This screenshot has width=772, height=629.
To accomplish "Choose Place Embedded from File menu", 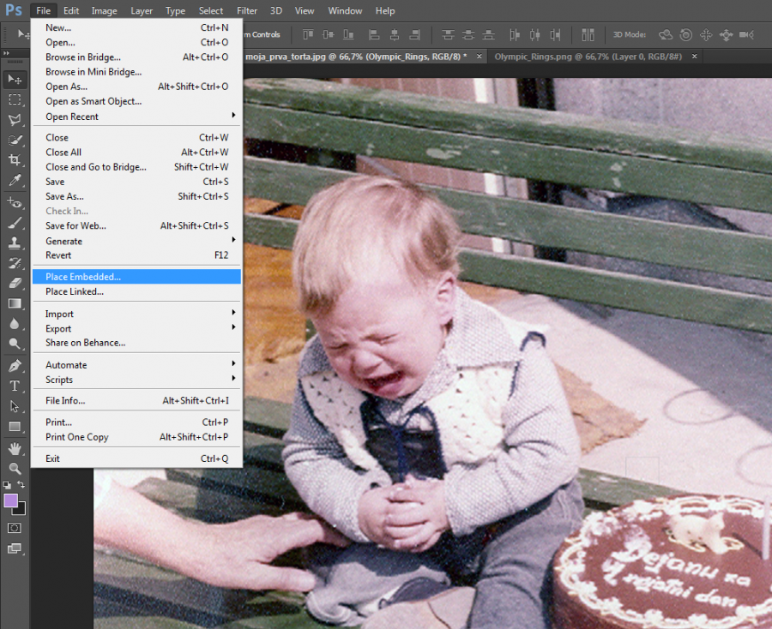I will pyautogui.click(x=83, y=277).
